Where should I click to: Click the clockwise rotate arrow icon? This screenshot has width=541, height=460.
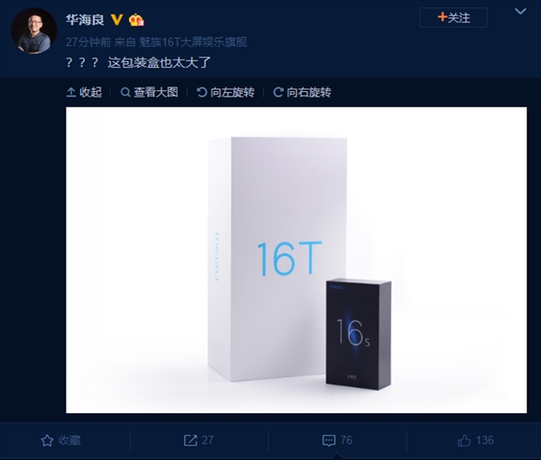(278, 92)
